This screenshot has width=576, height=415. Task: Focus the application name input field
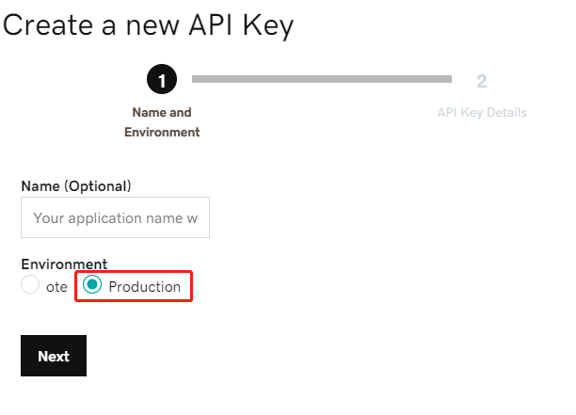115,217
